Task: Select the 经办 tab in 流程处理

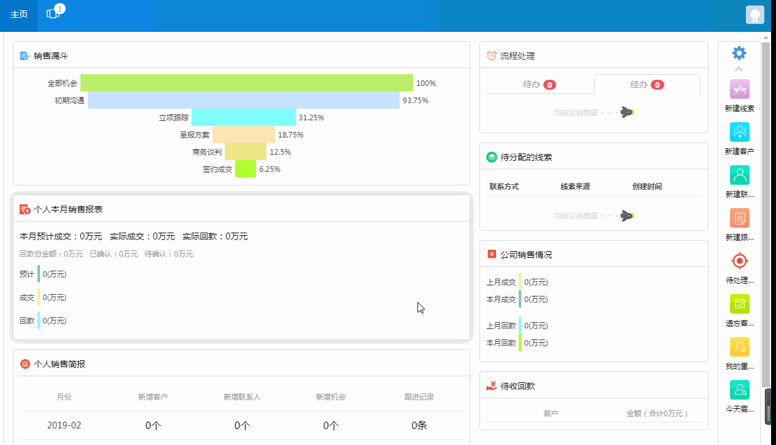Action: coord(647,85)
